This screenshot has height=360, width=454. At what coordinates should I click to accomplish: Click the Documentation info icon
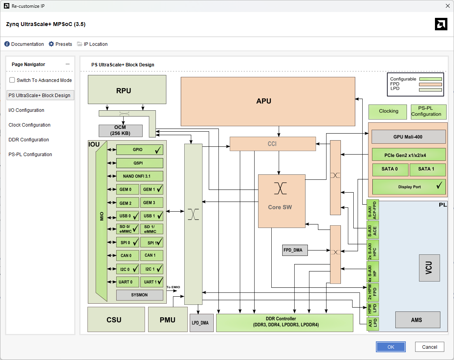coord(7,44)
